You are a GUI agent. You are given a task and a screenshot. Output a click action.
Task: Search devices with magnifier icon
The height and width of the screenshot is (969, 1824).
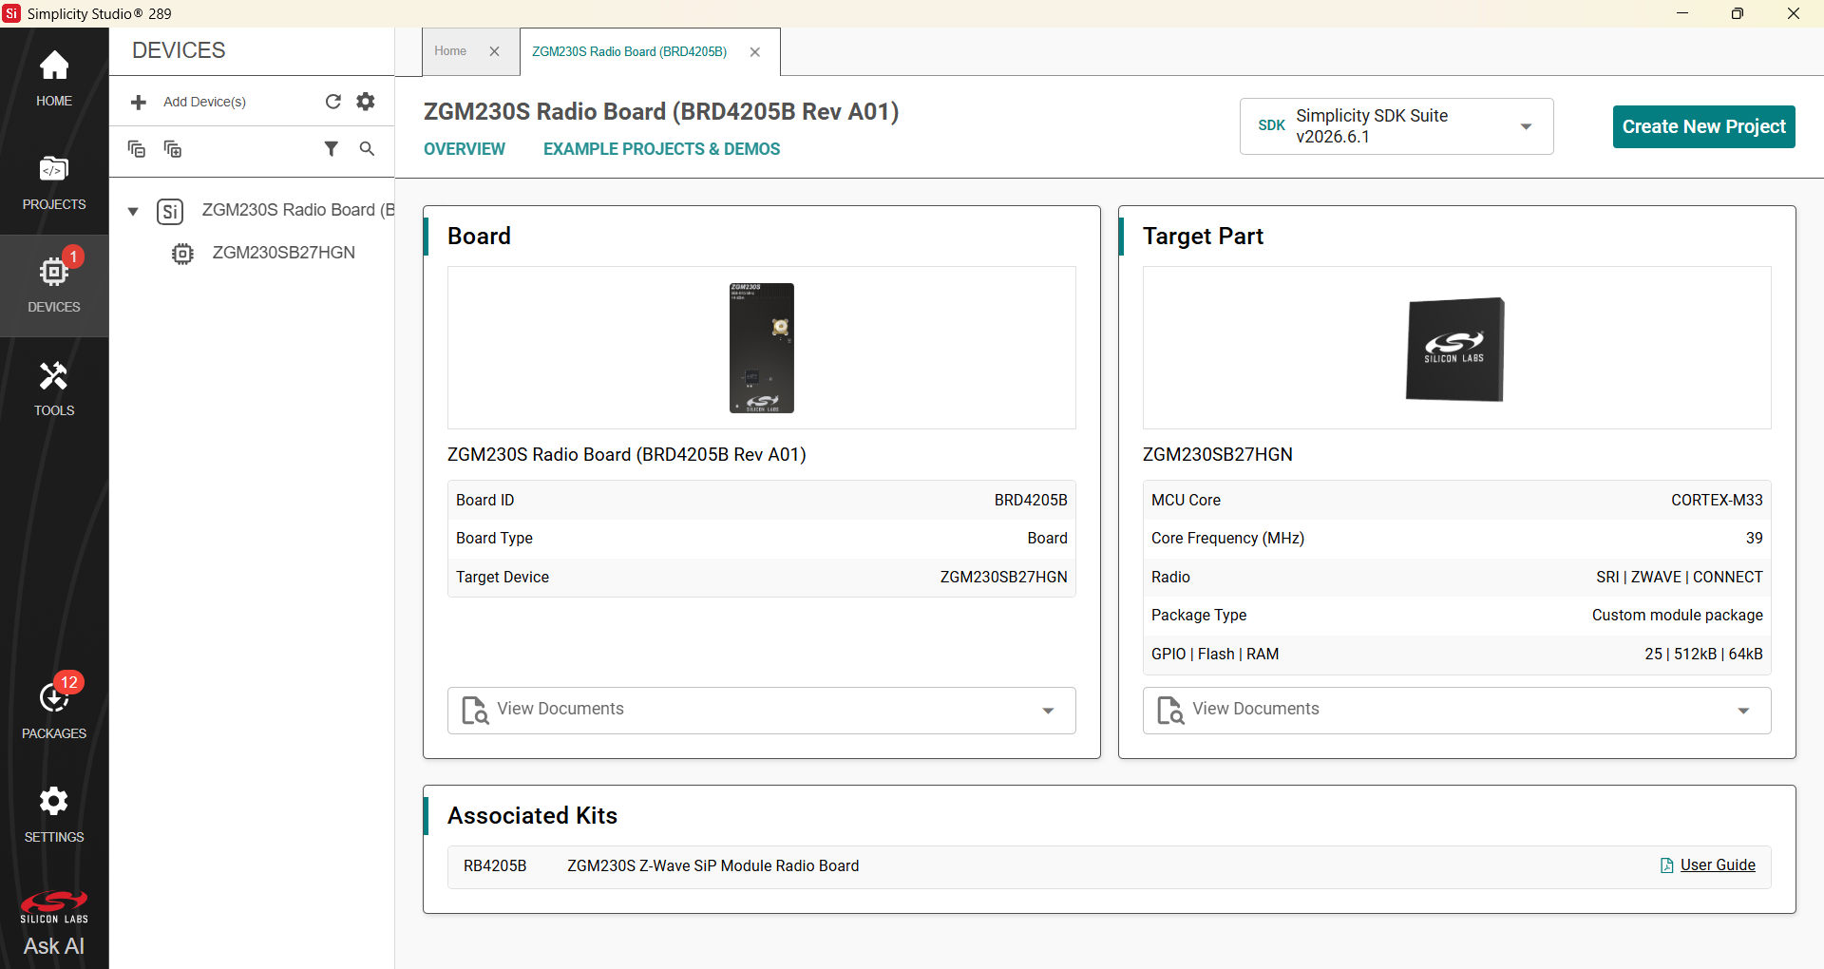pyautogui.click(x=367, y=149)
